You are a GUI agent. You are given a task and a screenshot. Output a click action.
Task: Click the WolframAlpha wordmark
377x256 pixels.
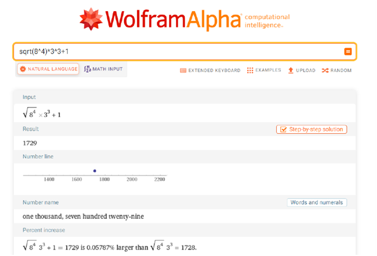coord(173,20)
